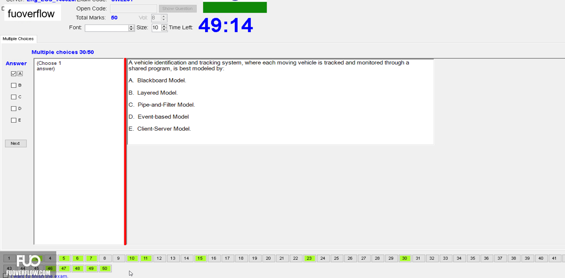Open question 10
This screenshot has height=278, width=565.
pos(132,259)
